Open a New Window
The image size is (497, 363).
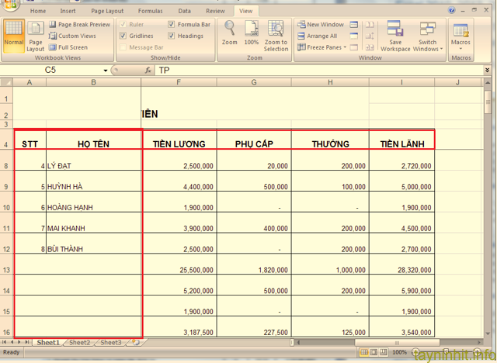[320, 25]
